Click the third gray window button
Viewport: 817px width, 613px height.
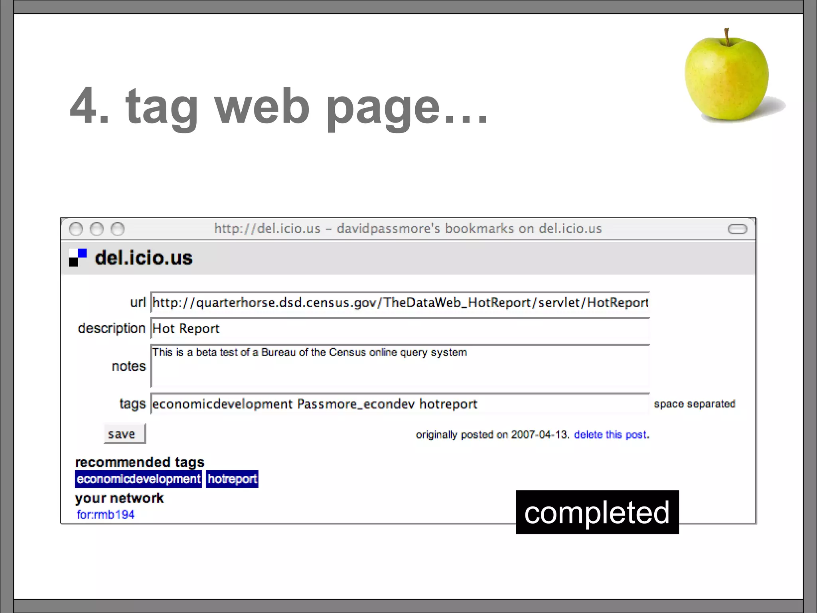[117, 229]
